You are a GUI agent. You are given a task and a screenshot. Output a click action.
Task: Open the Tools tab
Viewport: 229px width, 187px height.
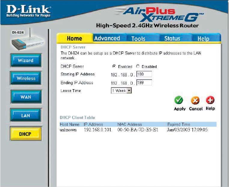(138, 39)
